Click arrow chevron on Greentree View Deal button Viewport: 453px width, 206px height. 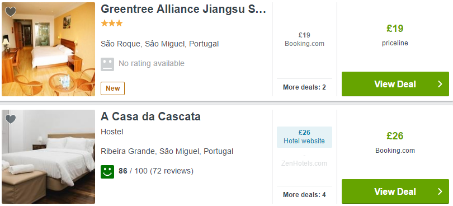(440, 84)
